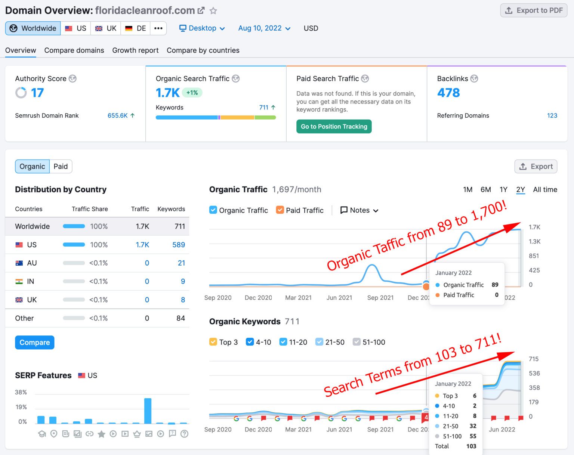Set the chart range to 6M
This screenshot has width=574, height=455.
tap(485, 190)
